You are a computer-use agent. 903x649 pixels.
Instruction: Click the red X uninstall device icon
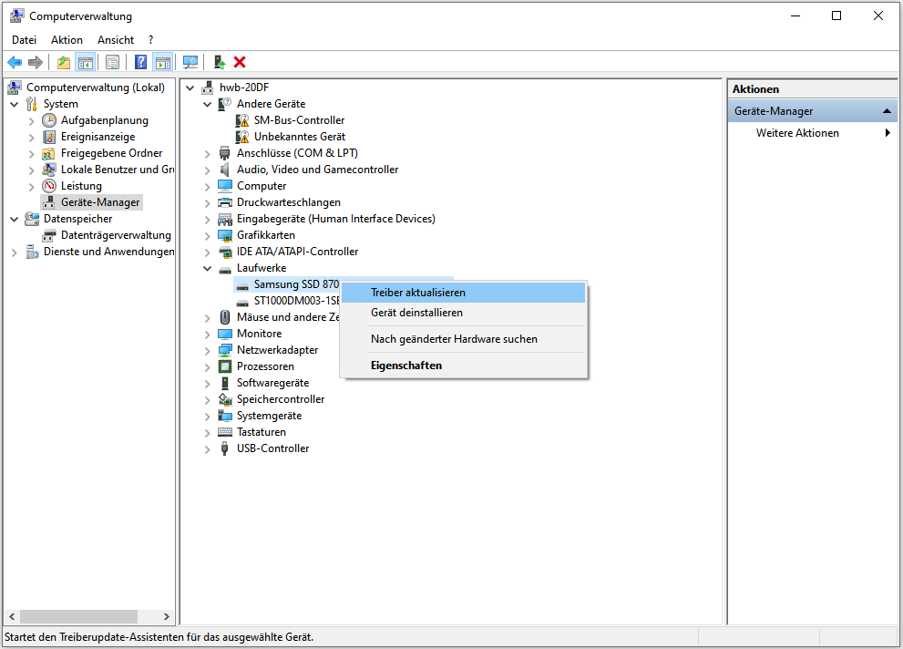pyautogui.click(x=240, y=62)
